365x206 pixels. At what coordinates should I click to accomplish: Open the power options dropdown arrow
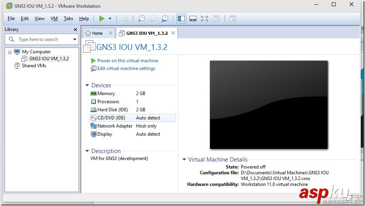coord(110,19)
